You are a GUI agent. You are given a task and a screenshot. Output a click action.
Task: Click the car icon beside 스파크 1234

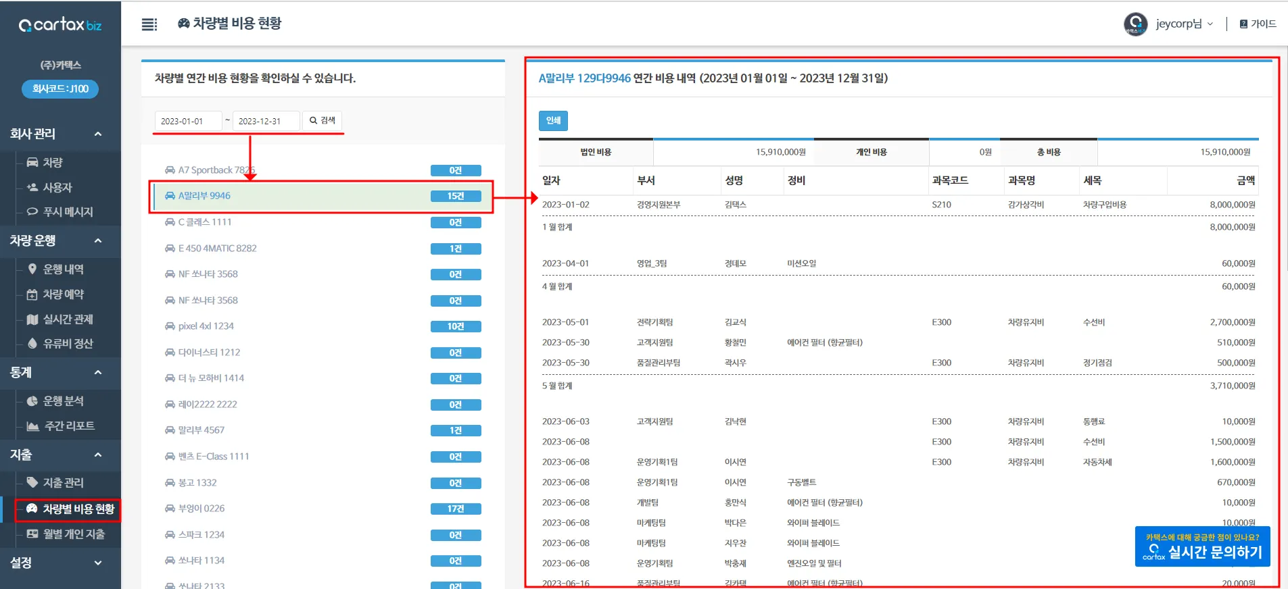tap(170, 535)
